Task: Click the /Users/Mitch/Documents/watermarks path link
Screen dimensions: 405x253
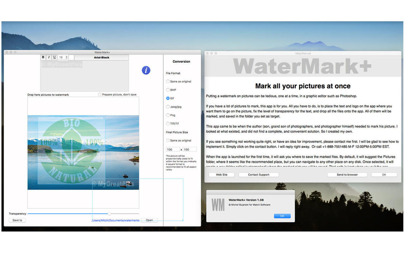Action: pos(115,220)
